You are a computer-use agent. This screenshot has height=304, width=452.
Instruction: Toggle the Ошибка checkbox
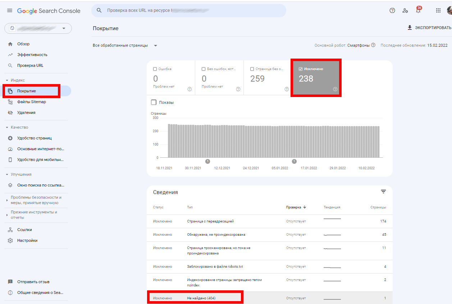coord(155,69)
